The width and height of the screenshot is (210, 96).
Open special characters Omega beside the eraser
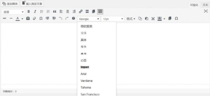tap(41, 18)
